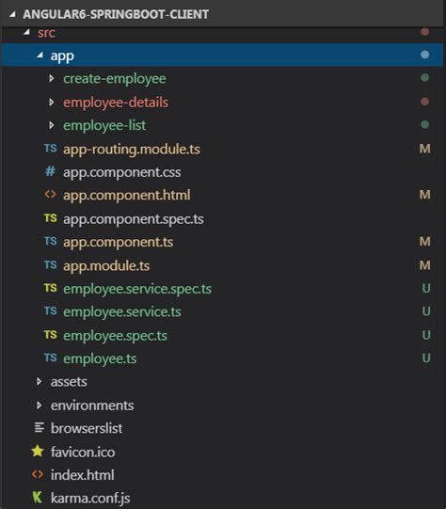The image size is (446, 509).
Task: Expand the create-employee folder arrow
Action: 52,78
